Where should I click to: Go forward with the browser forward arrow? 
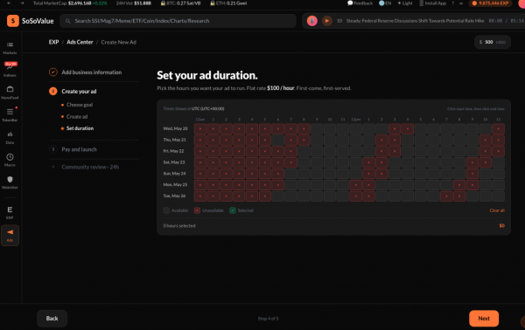coord(22,3)
